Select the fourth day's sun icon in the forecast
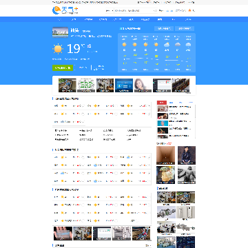Screen dimensions: 248x248 click(156, 44)
